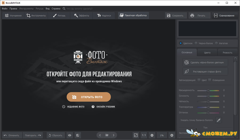Screen dimensions: 240x140
Task: Click the histogram preview panel
Action: tap(207, 29)
